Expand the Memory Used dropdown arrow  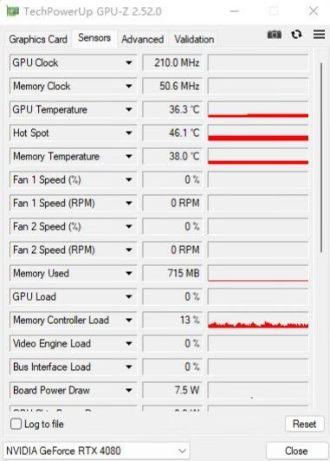click(x=128, y=273)
